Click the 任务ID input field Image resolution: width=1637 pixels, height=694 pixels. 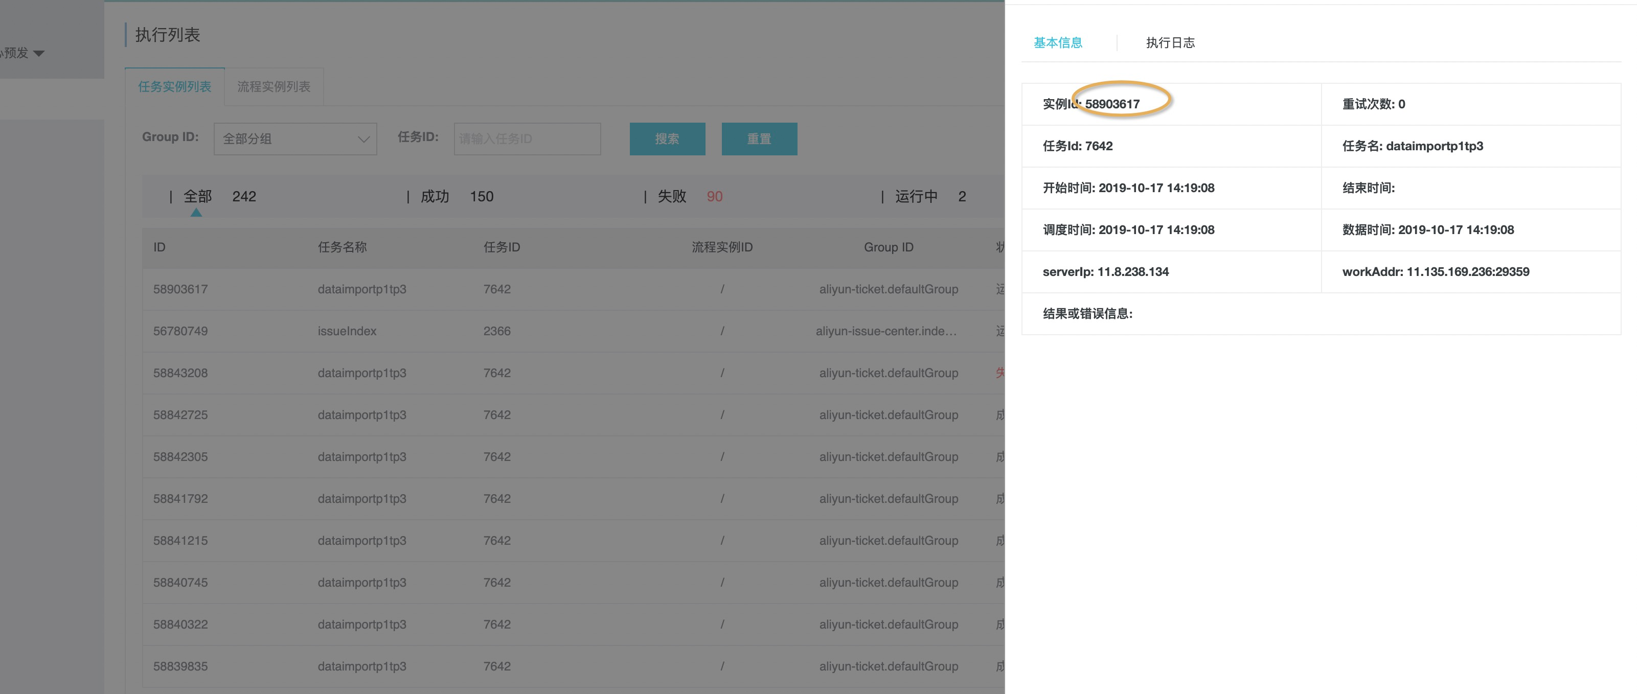coord(527,138)
